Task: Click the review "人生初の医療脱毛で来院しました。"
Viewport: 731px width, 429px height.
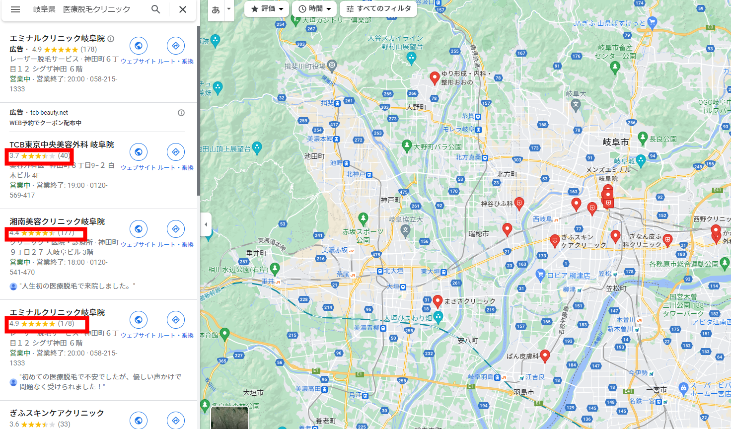Action: tap(77, 286)
